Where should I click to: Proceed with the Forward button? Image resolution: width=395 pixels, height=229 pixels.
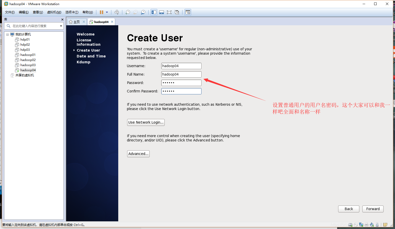[373, 209]
